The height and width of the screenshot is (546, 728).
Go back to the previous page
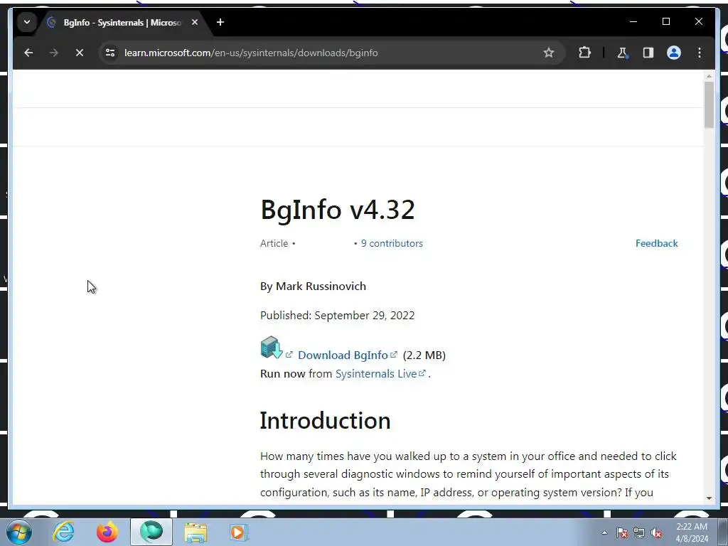coord(28,53)
